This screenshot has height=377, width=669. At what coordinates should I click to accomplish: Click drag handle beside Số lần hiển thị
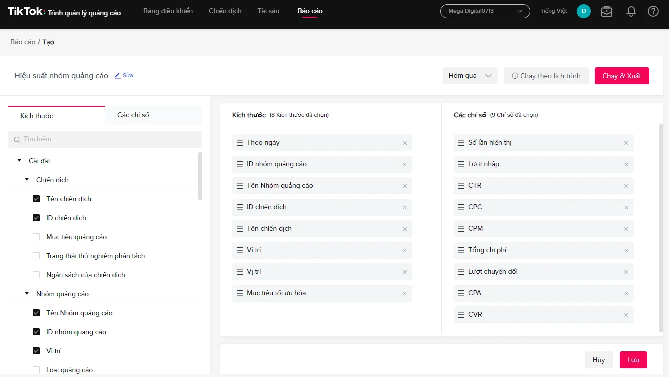[461, 143]
